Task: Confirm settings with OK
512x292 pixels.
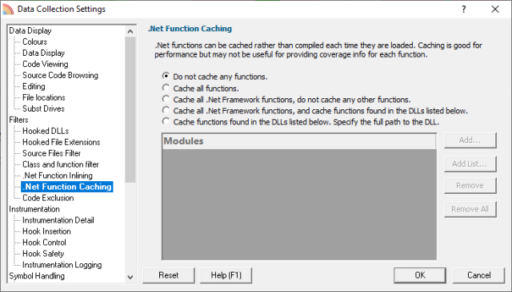Action: 420,275
